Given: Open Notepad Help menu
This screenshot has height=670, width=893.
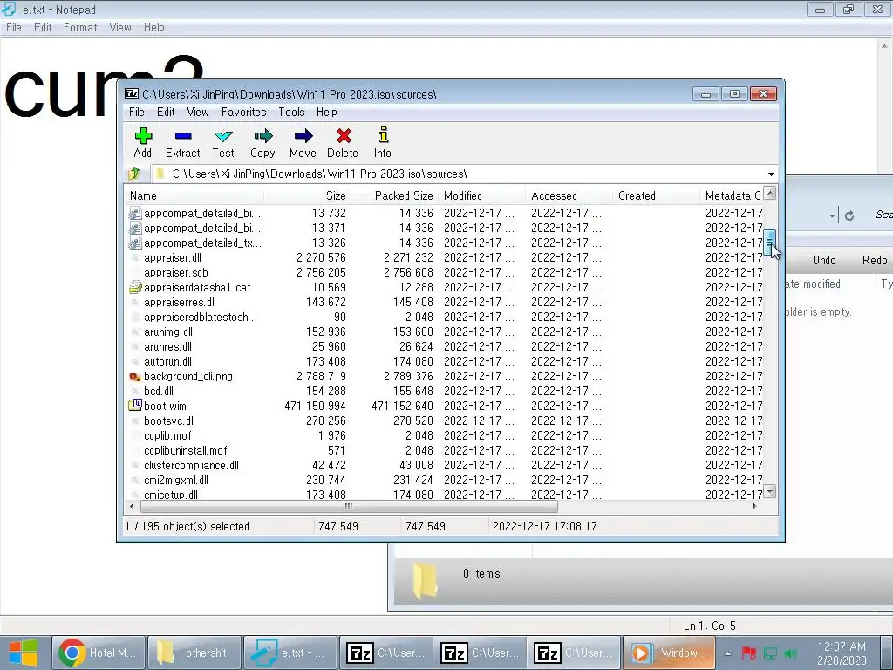Looking at the screenshot, I should pos(153,27).
